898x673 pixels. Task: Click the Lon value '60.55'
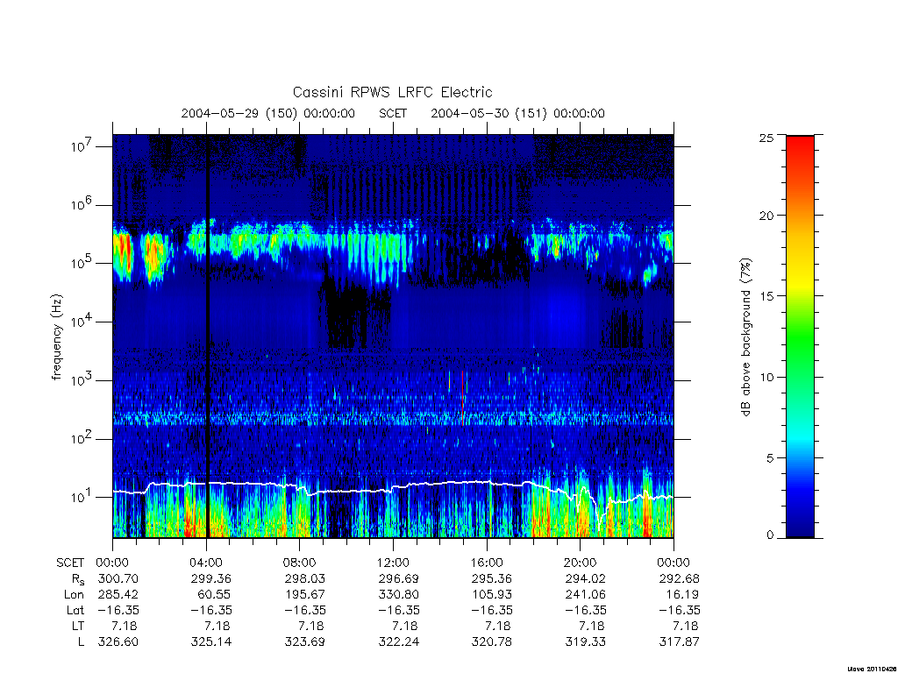(216, 595)
